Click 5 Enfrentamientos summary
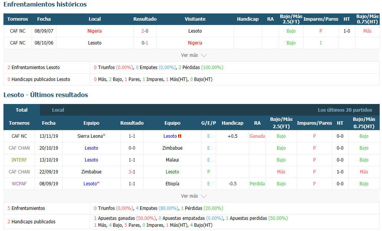The image size is (382, 231). click(26, 208)
